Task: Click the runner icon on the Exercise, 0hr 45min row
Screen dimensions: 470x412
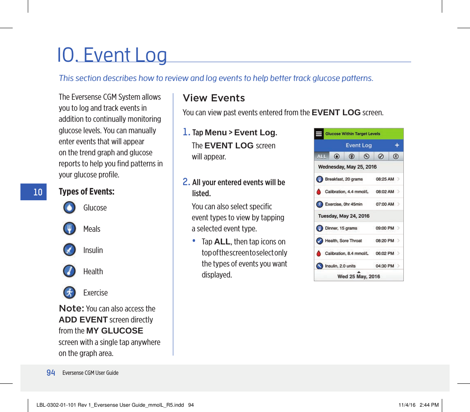Action: pos(319,204)
